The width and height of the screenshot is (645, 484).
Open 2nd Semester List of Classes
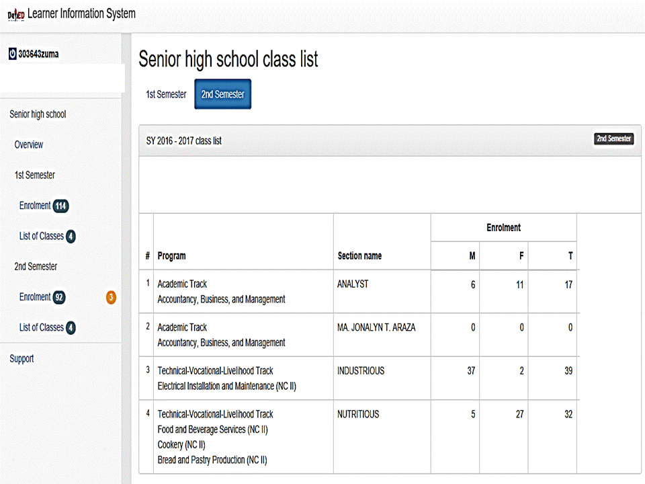[x=41, y=327]
